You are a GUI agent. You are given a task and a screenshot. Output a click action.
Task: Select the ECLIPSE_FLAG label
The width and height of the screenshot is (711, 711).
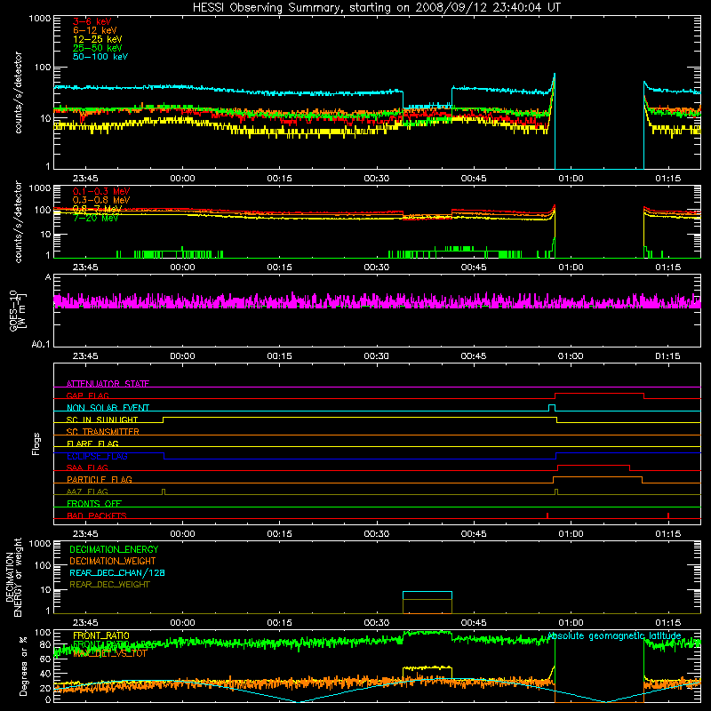click(97, 456)
